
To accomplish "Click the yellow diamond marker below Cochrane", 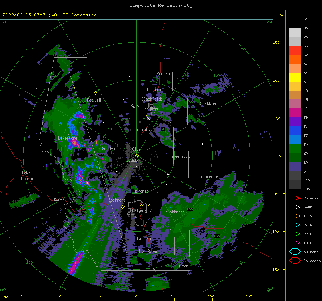I will 122,207.
